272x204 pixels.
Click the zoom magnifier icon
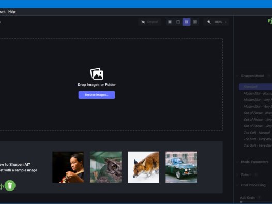coord(209,22)
